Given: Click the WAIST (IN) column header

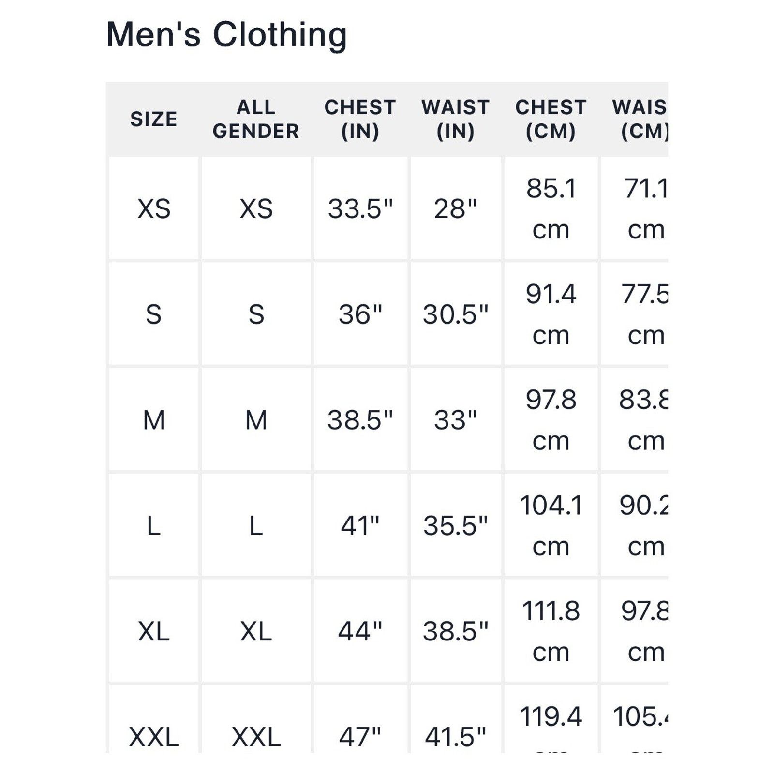Looking at the screenshot, I should (456, 119).
